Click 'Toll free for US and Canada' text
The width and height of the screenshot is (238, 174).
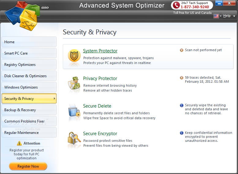coord(192,13)
